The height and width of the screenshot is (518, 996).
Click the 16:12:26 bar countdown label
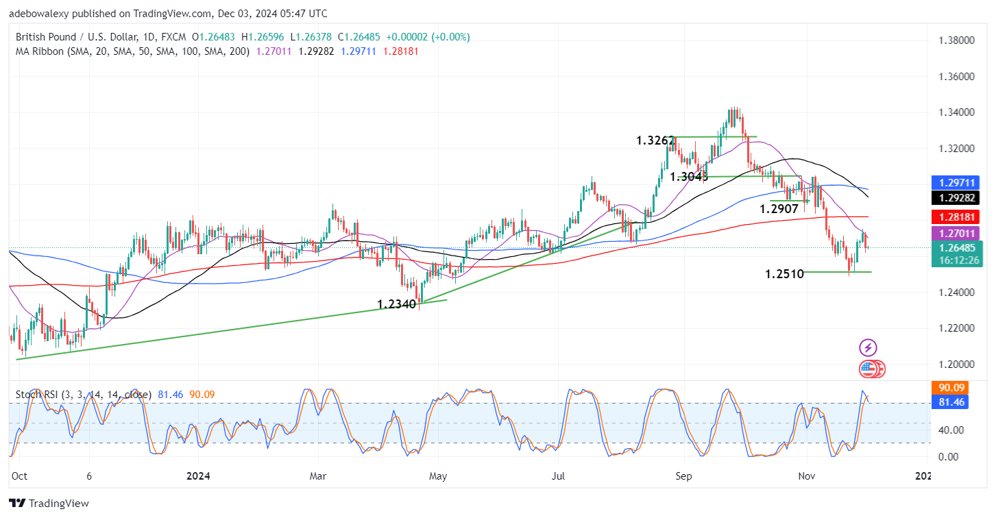coord(958,261)
